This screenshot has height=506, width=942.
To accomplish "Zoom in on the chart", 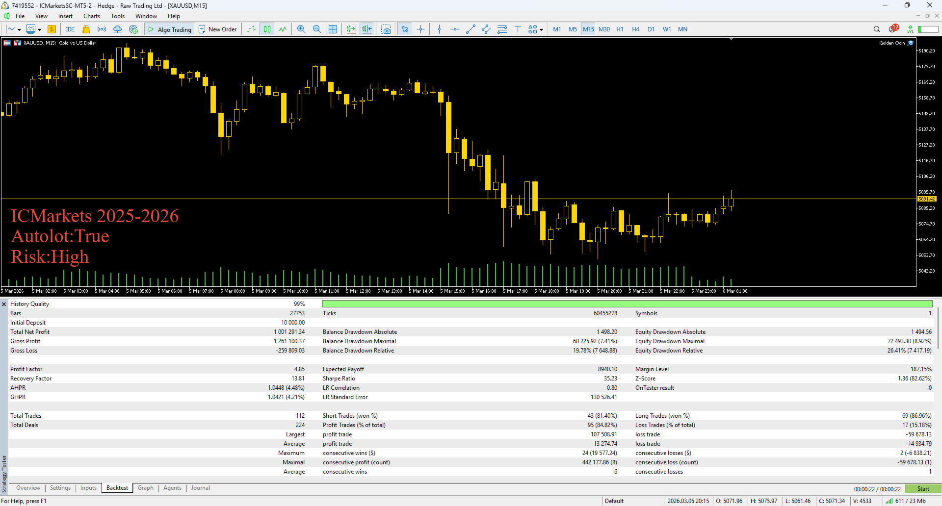I will 301,29.
